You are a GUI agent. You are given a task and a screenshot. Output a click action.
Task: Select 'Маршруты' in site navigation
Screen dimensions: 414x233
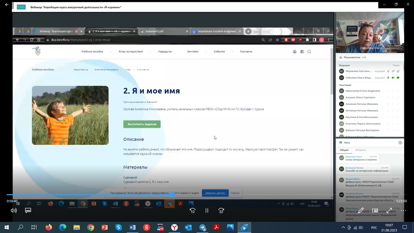pyautogui.click(x=165, y=52)
